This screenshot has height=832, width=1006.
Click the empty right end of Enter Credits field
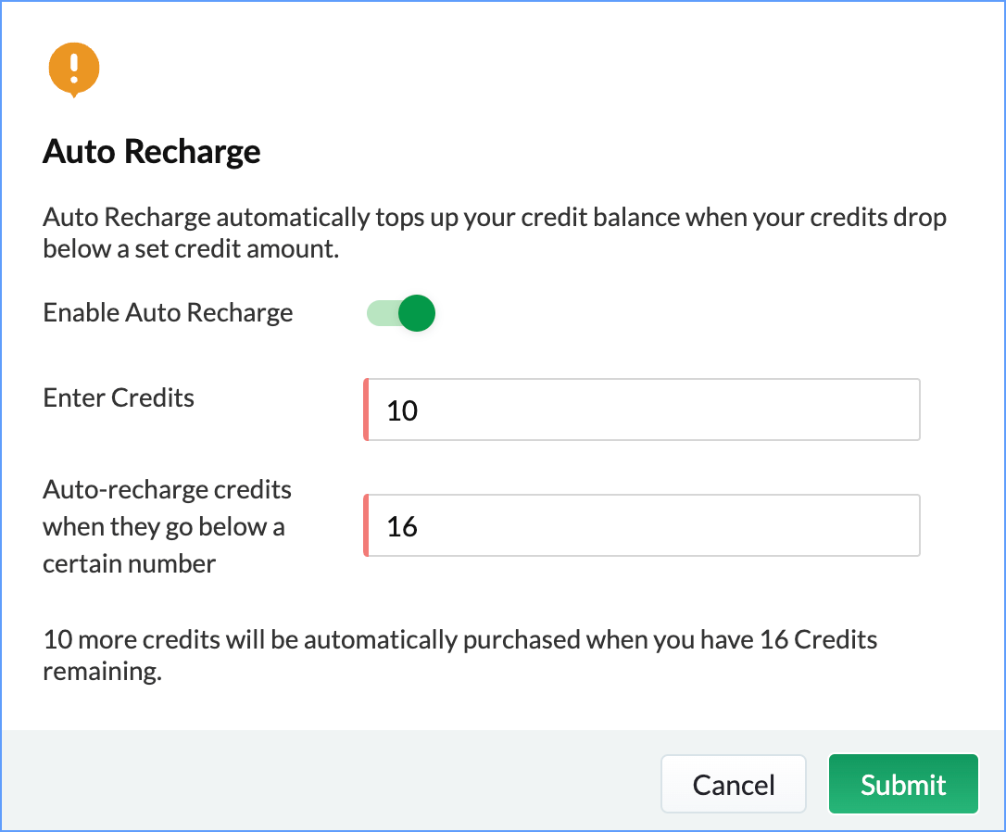coord(834,410)
